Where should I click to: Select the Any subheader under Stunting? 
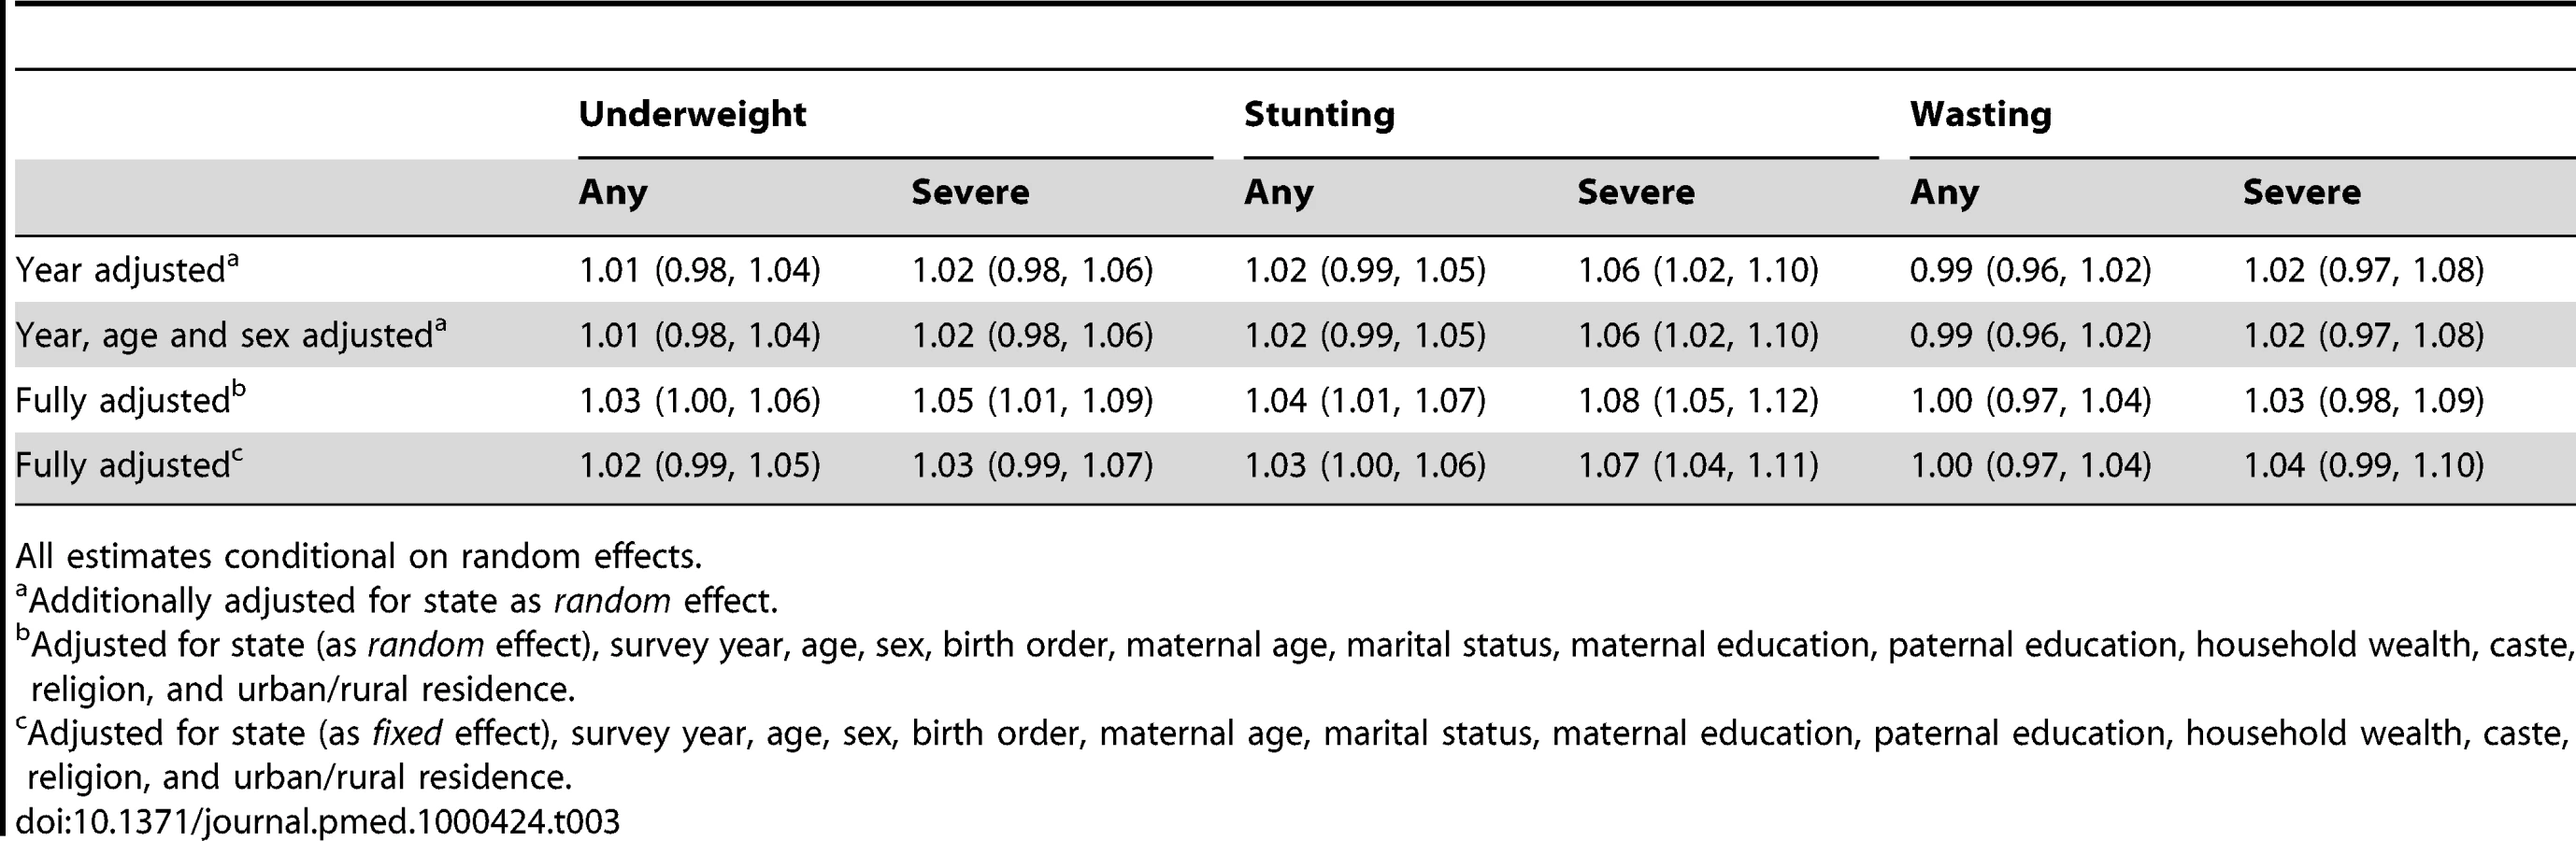pyautogui.click(x=1278, y=192)
